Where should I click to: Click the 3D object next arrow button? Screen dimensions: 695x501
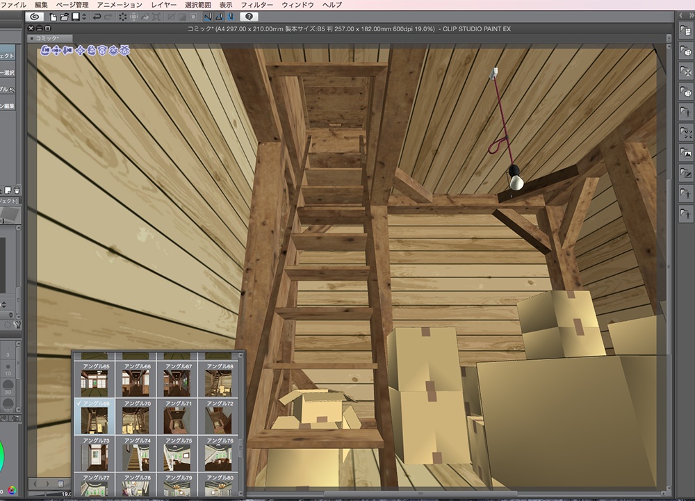[x=47, y=484]
